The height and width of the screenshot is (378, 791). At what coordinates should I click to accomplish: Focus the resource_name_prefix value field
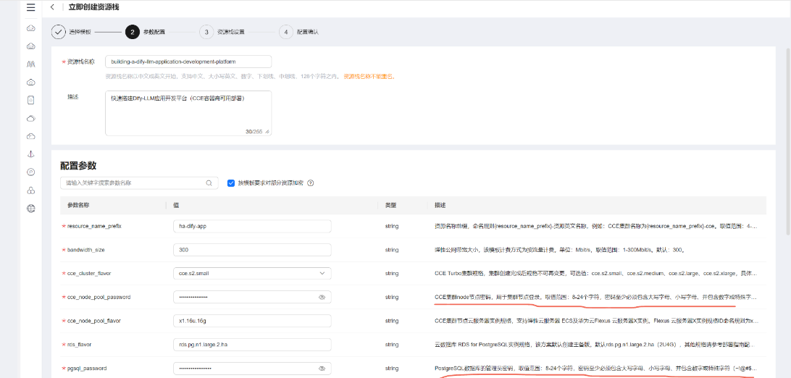[252, 226]
